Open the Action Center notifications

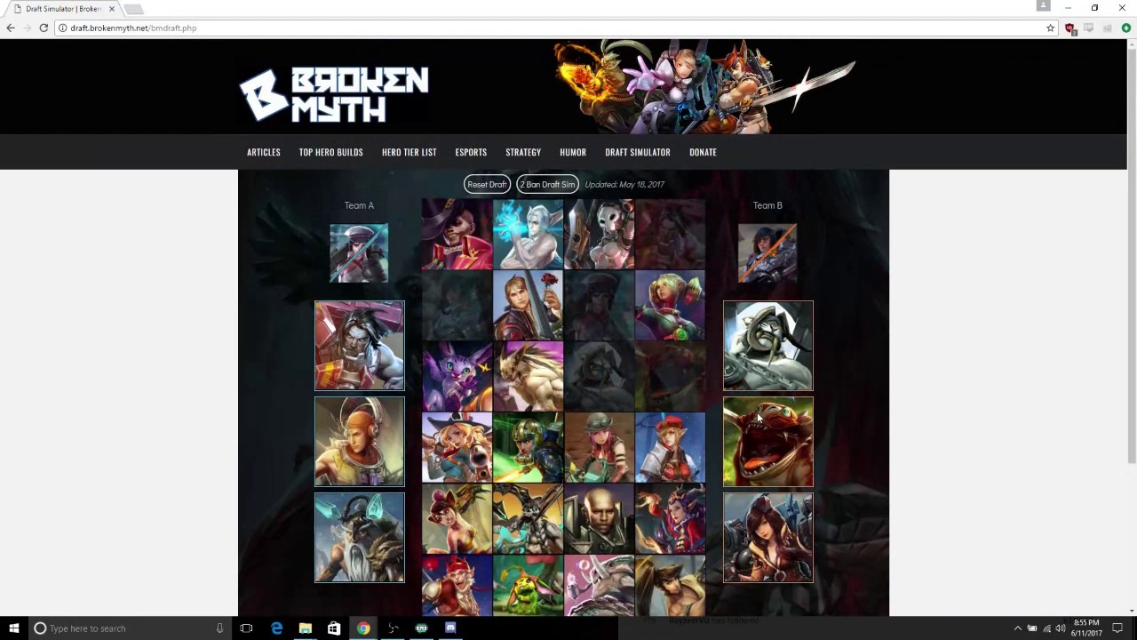[1117, 628]
